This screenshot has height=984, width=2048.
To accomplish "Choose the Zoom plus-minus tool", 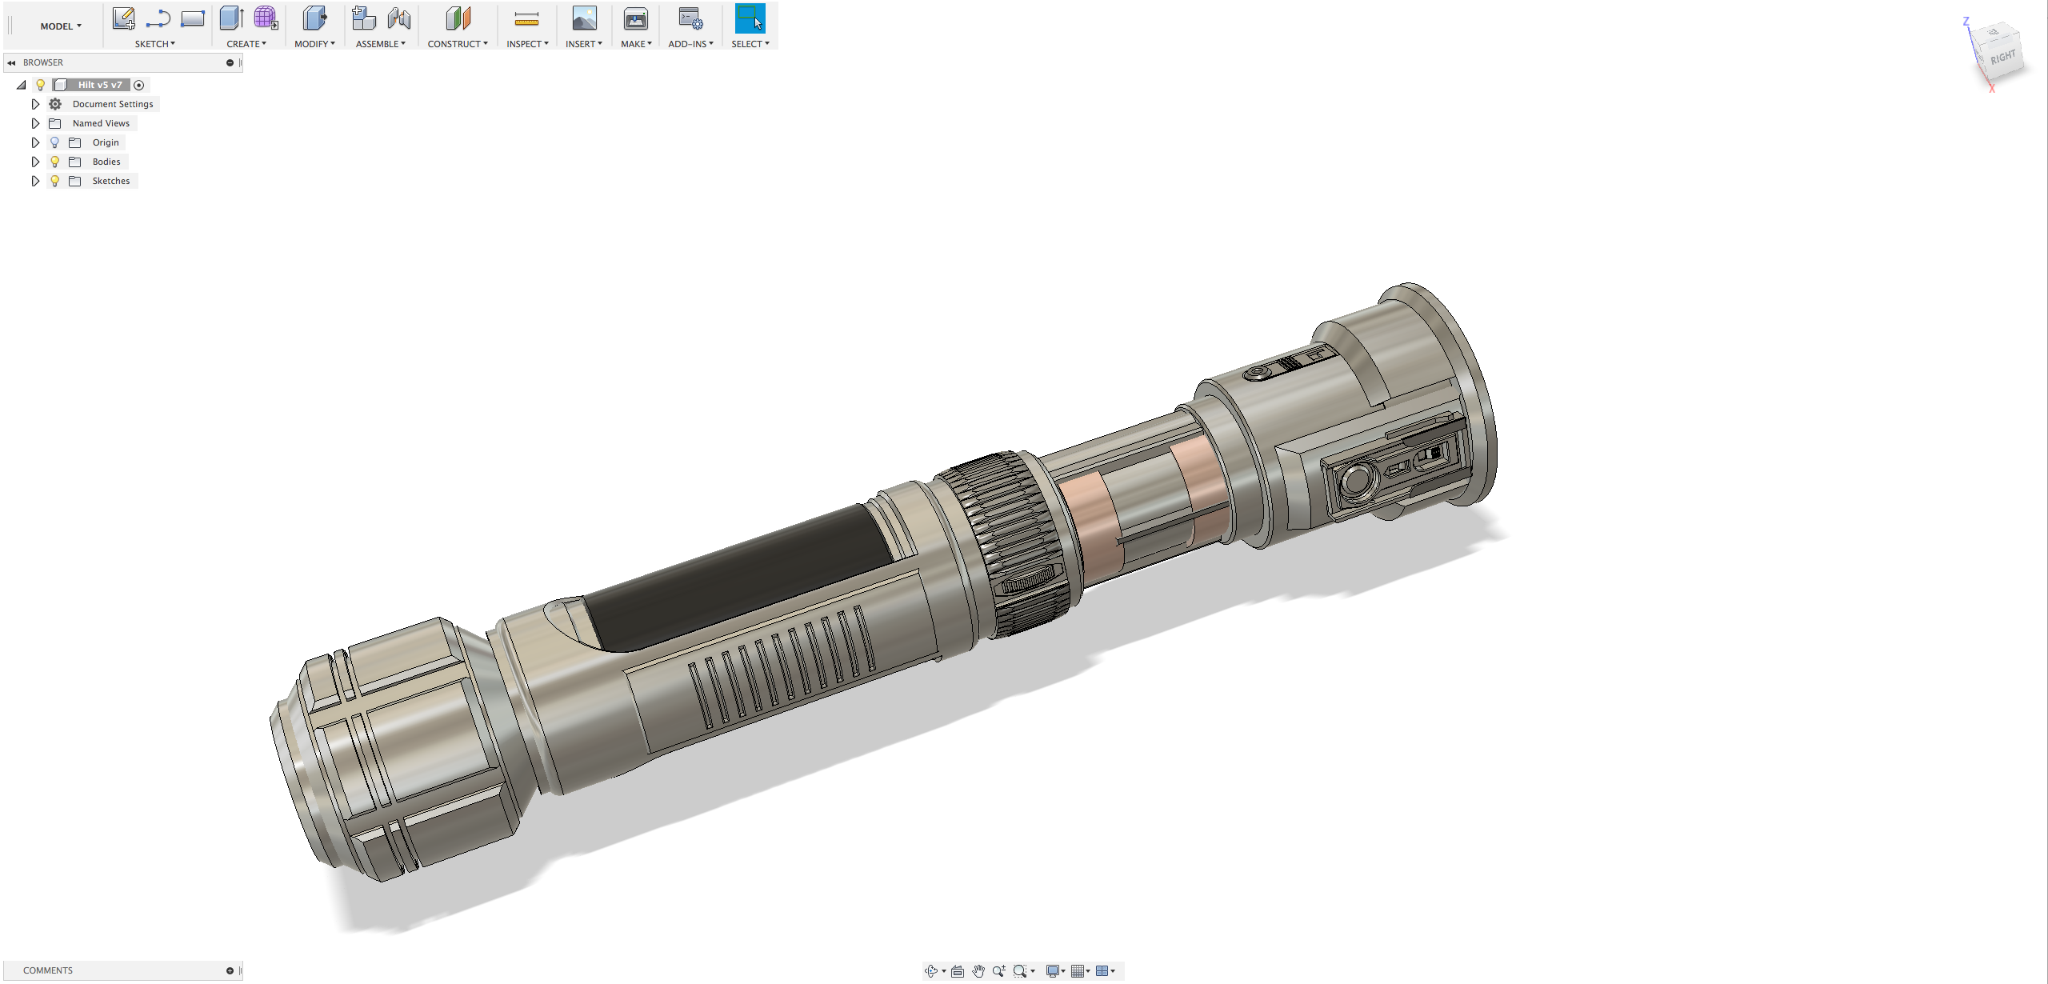I will [x=999, y=970].
